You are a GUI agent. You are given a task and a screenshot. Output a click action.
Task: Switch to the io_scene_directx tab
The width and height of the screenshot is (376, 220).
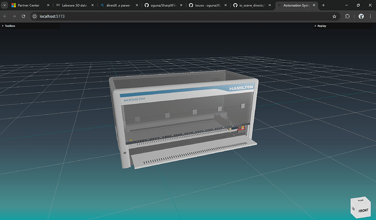point(252,5)
